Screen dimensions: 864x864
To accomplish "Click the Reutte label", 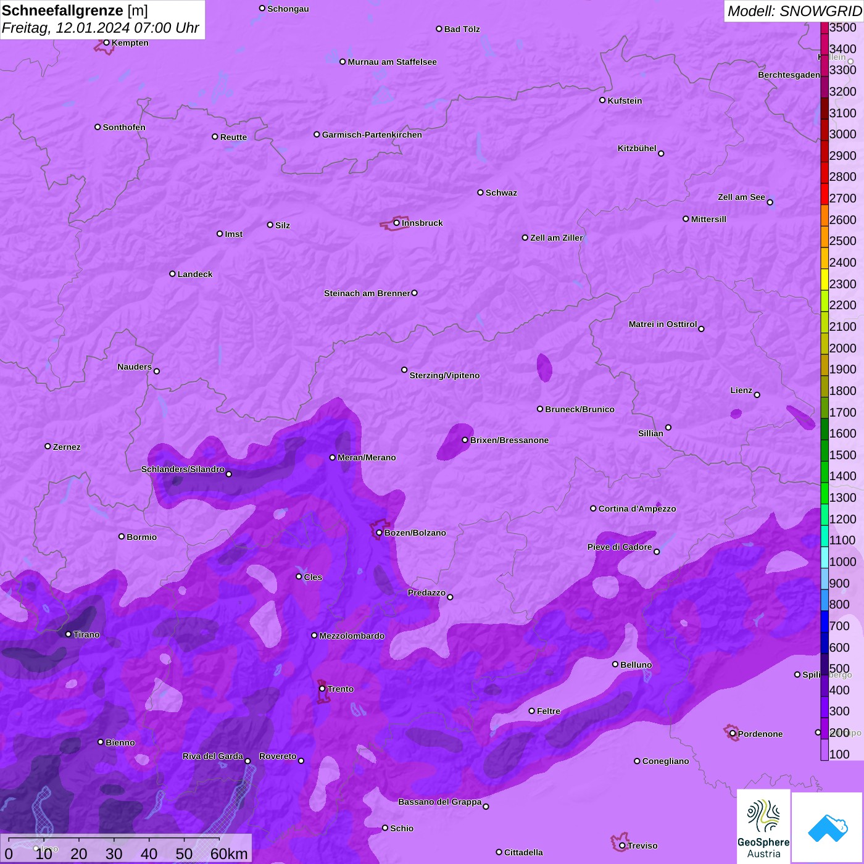I will click(x=233, y=137).
